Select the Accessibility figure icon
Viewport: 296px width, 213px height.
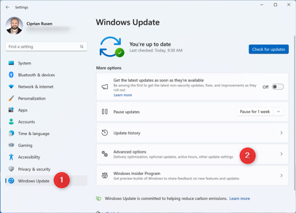pyautogui.click(x=11, y=157)
